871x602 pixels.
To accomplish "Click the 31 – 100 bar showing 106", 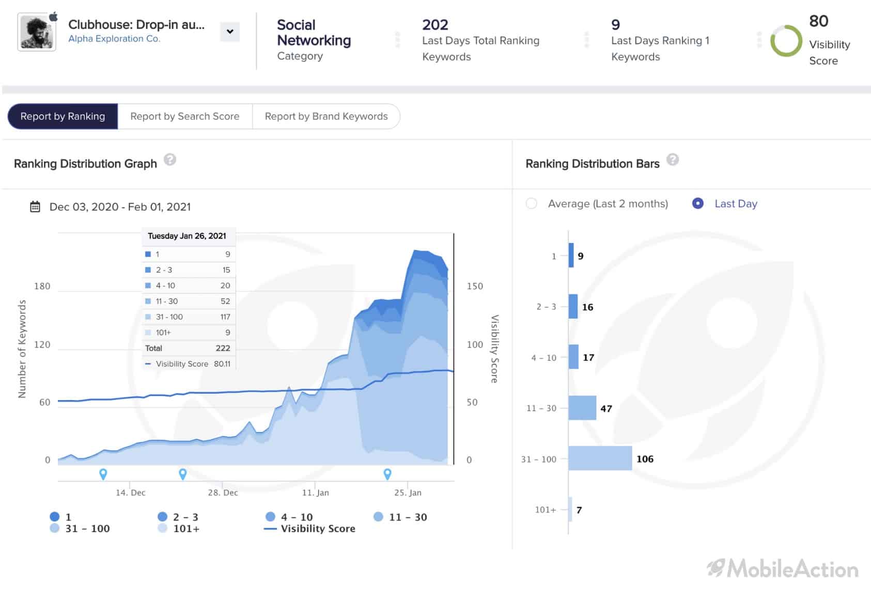I will click(x=600, y=458).
